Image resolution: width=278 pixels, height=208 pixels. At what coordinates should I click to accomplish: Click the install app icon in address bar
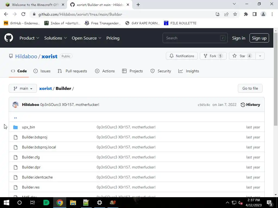(x=218, y=14)
